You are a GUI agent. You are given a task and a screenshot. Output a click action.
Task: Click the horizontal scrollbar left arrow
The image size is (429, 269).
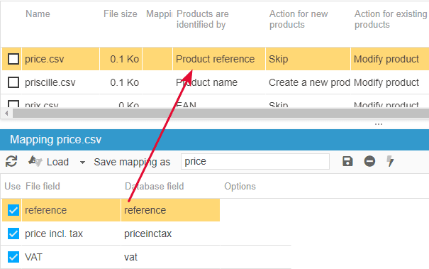click(6, 113)
